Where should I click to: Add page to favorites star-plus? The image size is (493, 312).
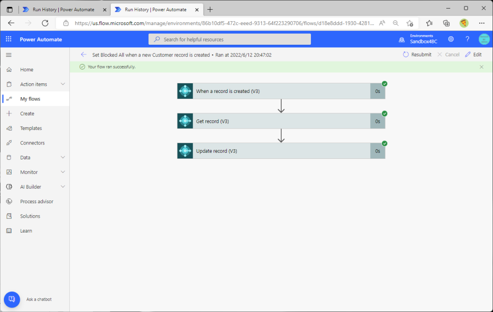point(410,23)
